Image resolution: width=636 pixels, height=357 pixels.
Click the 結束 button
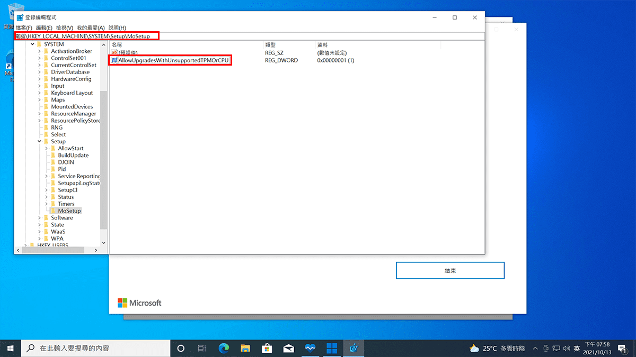pos(450,270)
